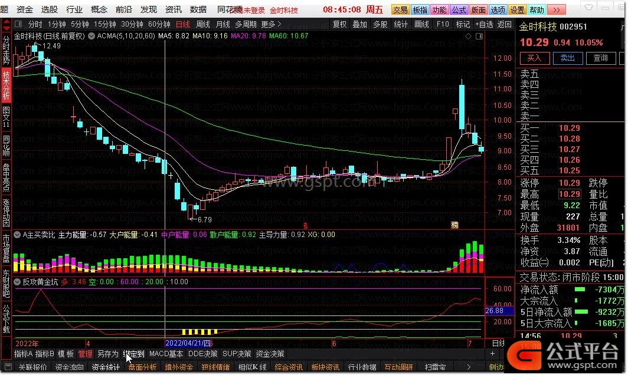Open the 资金 menu
Screen dimensions: 628x375
25,9
